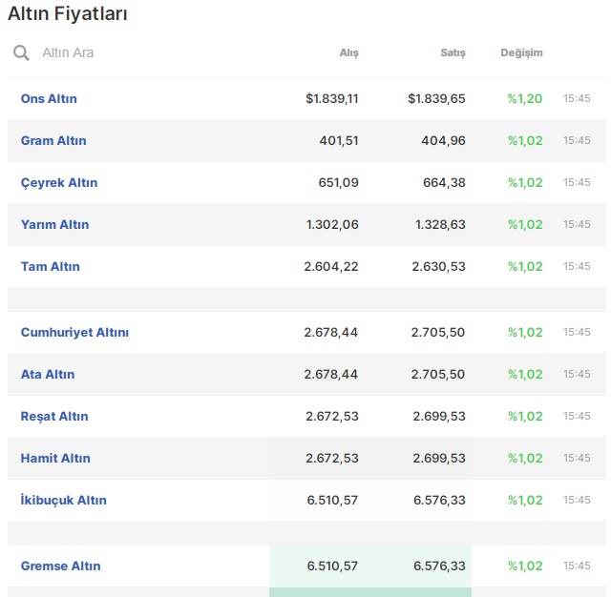Open the İkibuçuk Altın link
611x597 pixels.
click(x=64, y=500)
